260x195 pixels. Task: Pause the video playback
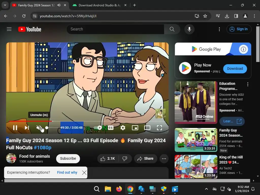click(x=15, y=128)
